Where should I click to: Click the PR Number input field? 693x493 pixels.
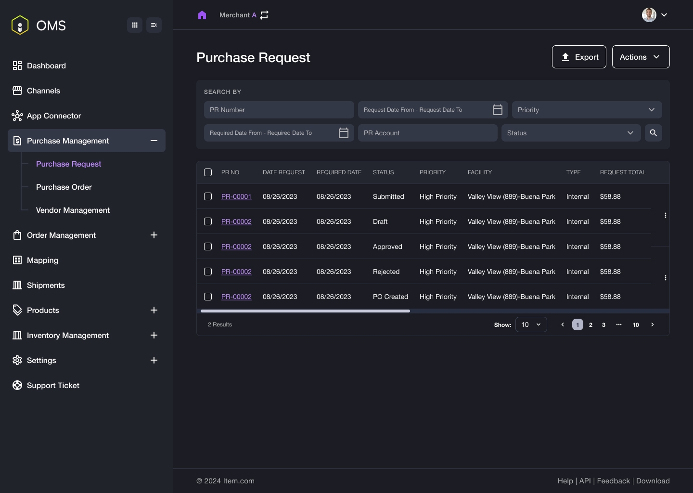[279, 110]
